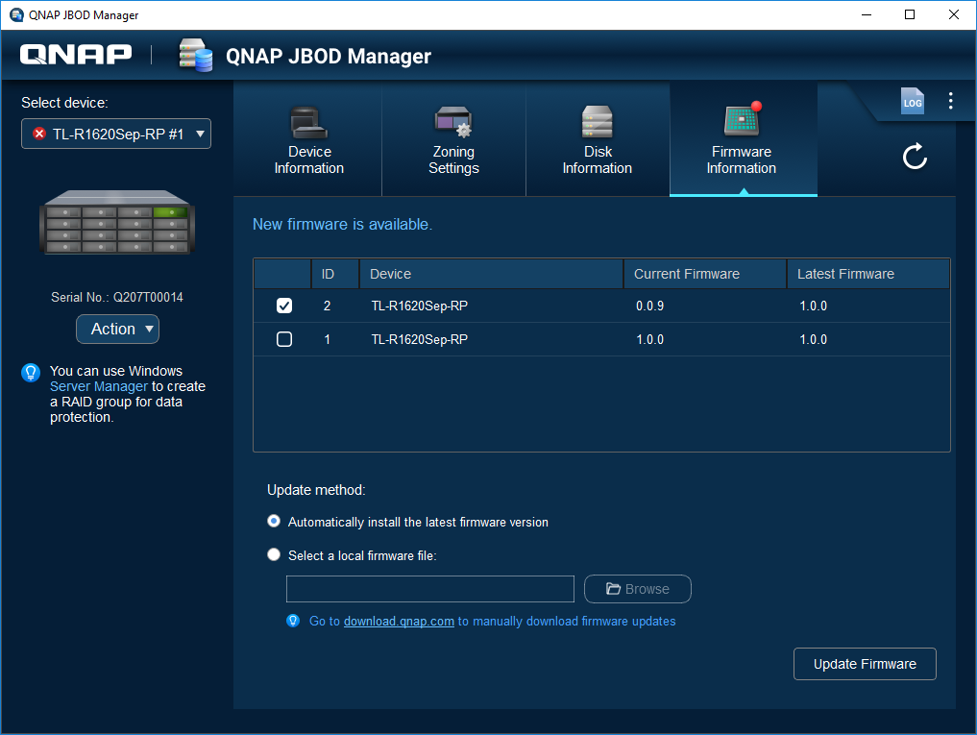The height and width of the screenshot is (735, 977).
Task: Click the Zoning Settings icon
Action: click(452, 122)
